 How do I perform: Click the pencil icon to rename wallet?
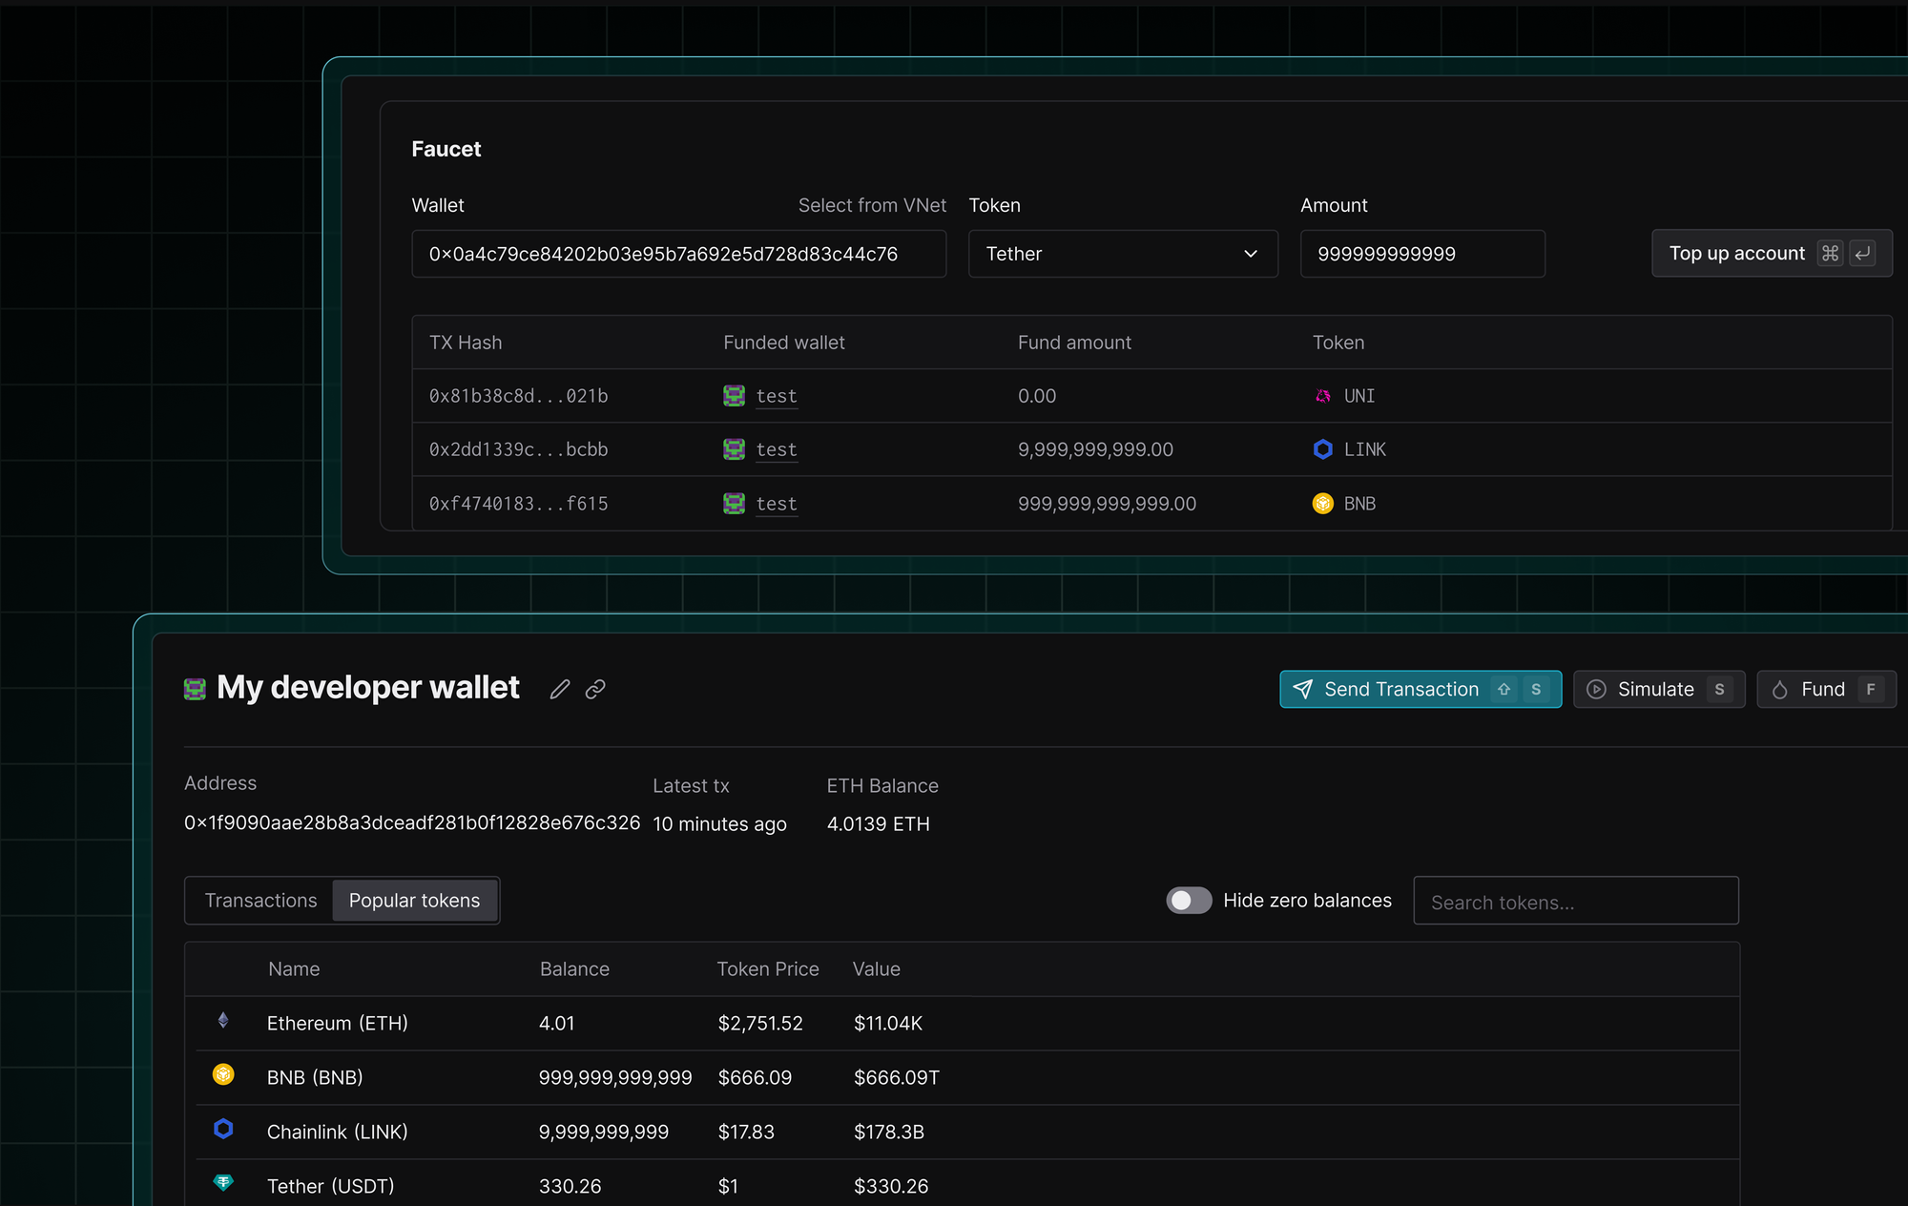coord(559,689)
